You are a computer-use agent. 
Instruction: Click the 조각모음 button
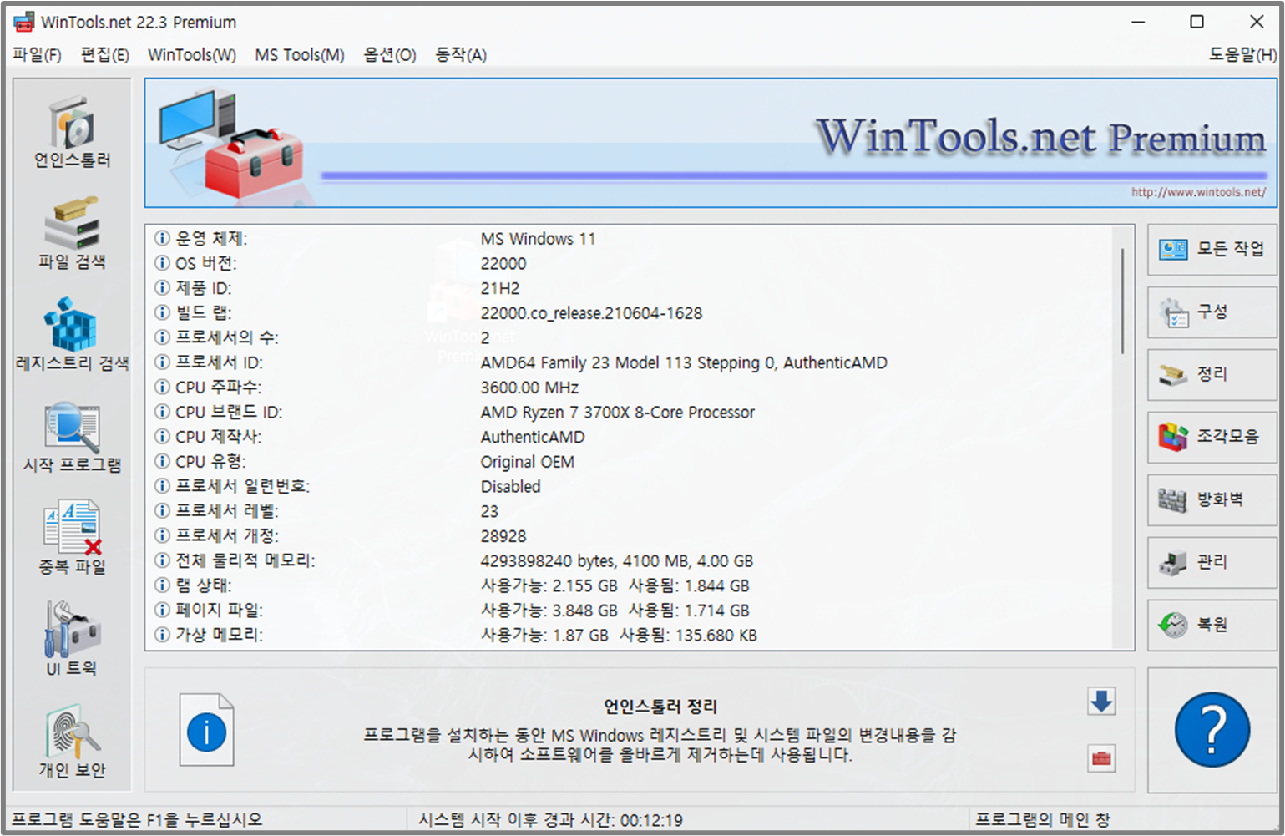pyautogui.click(x=1212, y=437)
